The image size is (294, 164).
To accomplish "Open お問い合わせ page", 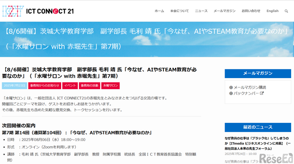I will point(251,11).
